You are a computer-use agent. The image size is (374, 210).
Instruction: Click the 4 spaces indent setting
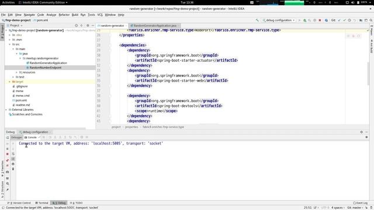click(x=337, y=208)
